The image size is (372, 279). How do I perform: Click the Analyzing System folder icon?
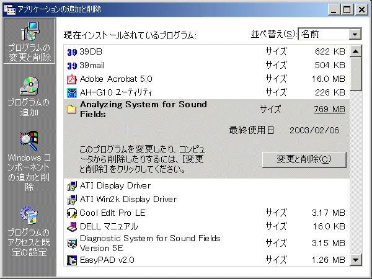click(72, 109)
